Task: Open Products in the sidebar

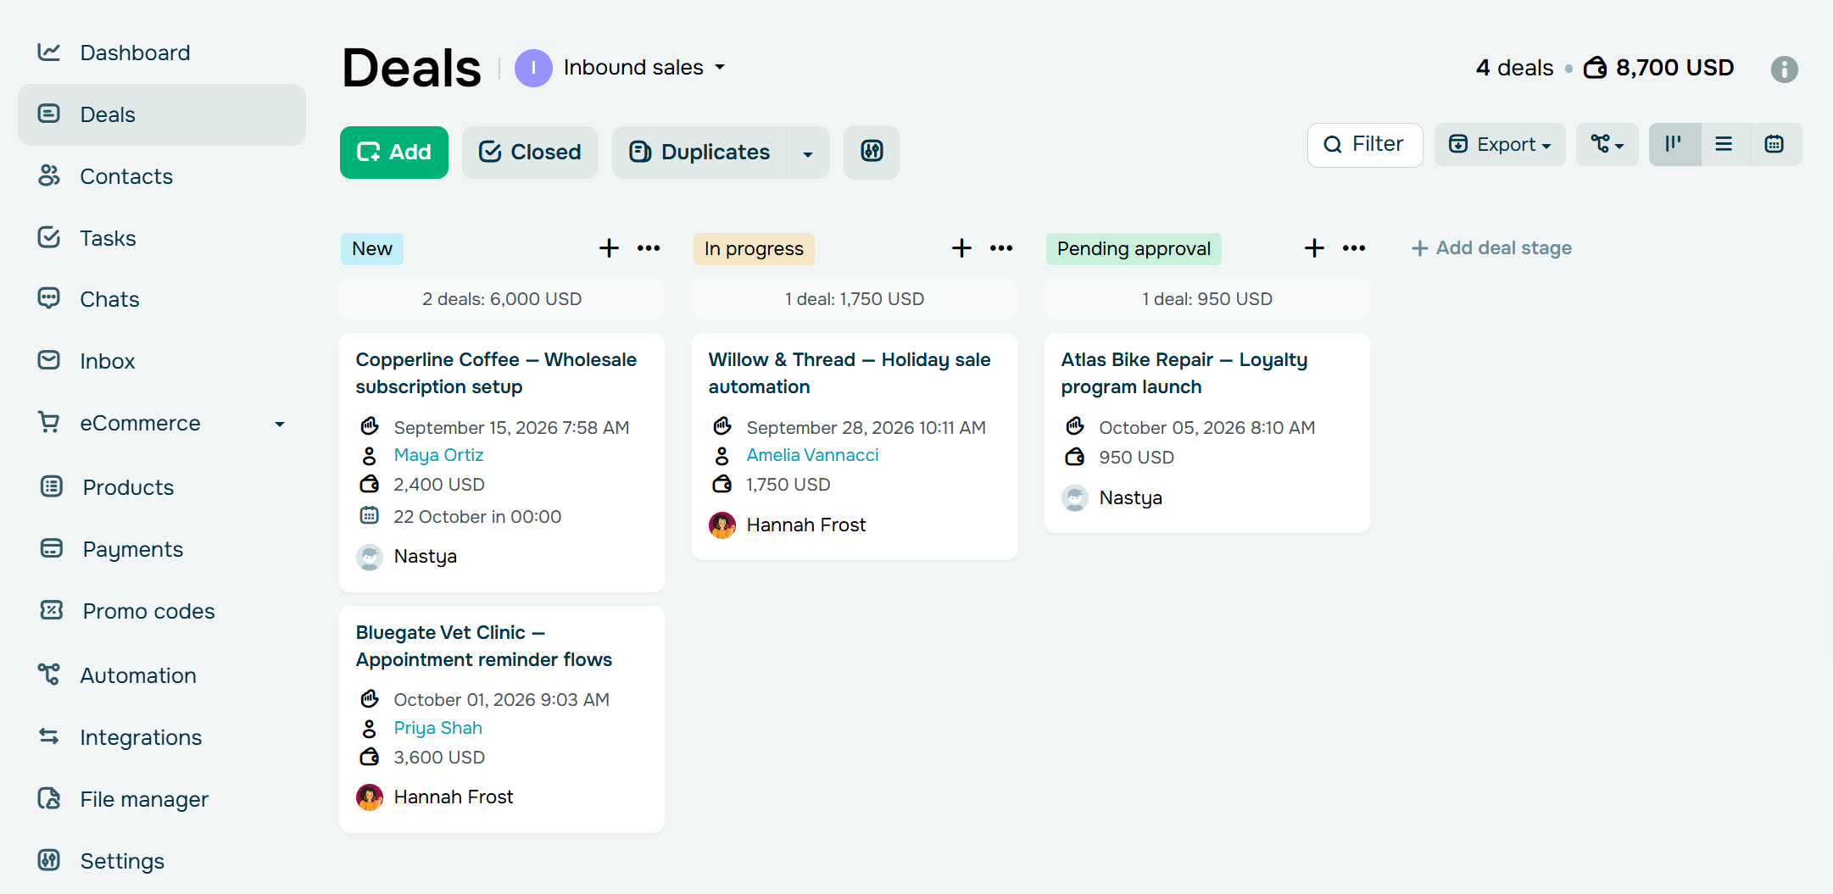Action: [x=161, y=487]
